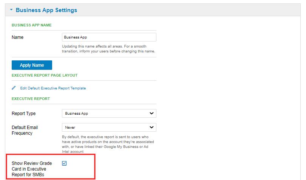This screenshot has width=306, height=180.
Task: Open Edit Default Executive Report Template link
Action: point(53,88)
